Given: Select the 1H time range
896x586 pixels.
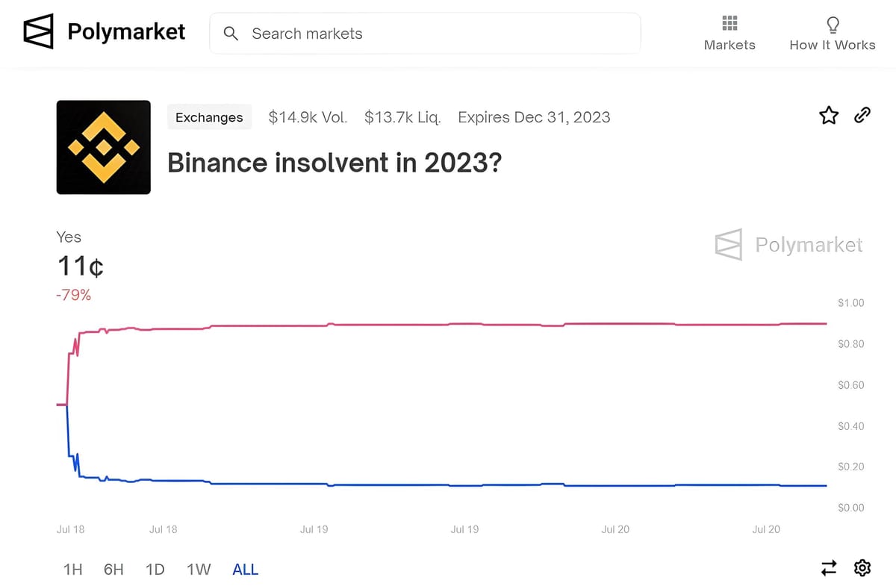Looking at the screenshot, I should tap(72, 569).
